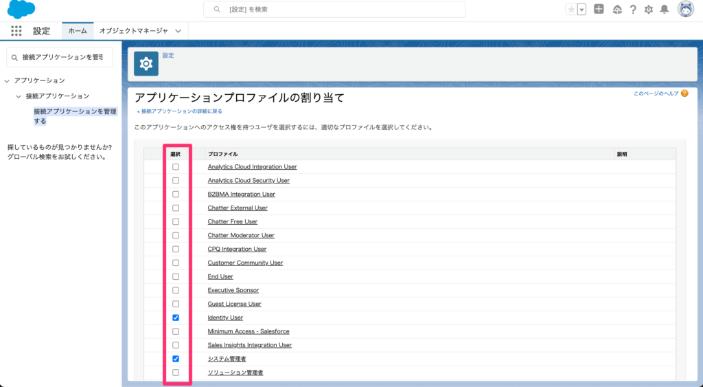Viewport: 703px width, 387px height.
Task: Check the ソリューション管理者 box
Action: point(176,373)
